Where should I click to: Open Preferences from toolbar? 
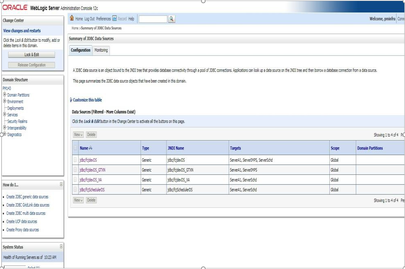pos(103,19)
